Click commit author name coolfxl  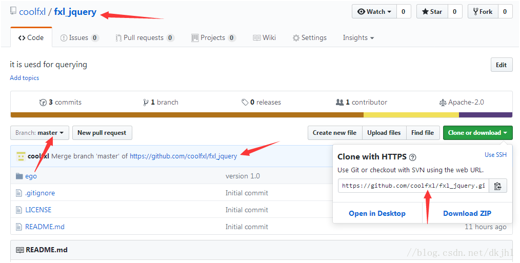click(x=38, y=156)
